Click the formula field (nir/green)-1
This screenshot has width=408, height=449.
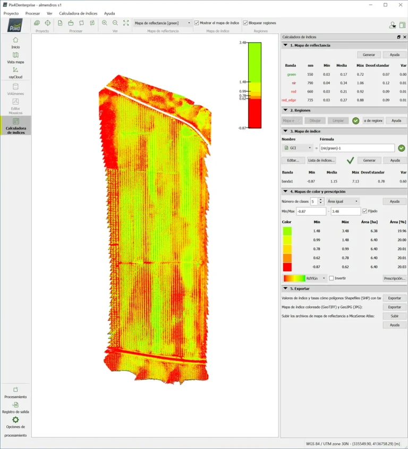coord(357,148)
